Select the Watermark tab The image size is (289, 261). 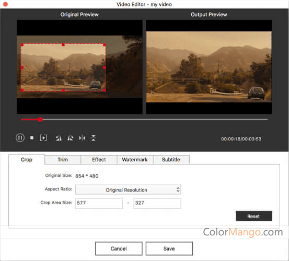pos(135,159)
